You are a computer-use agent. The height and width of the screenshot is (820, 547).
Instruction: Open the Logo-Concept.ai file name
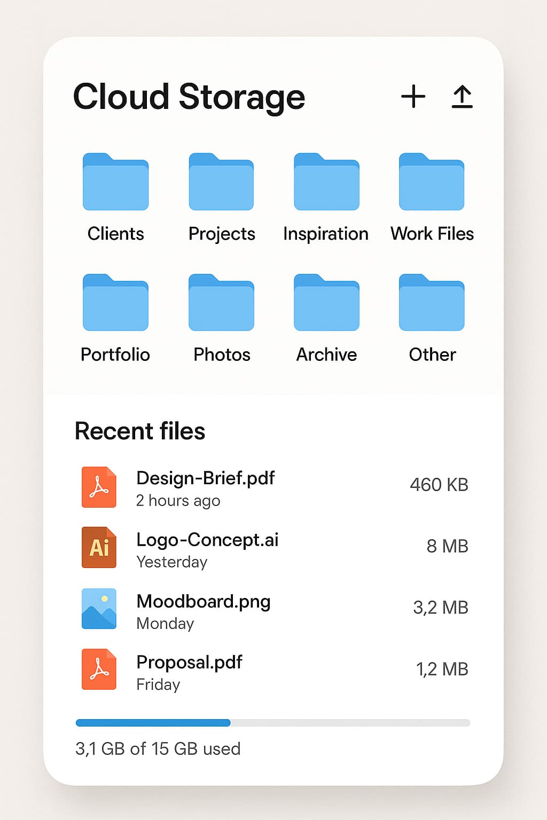click(208, 540)
